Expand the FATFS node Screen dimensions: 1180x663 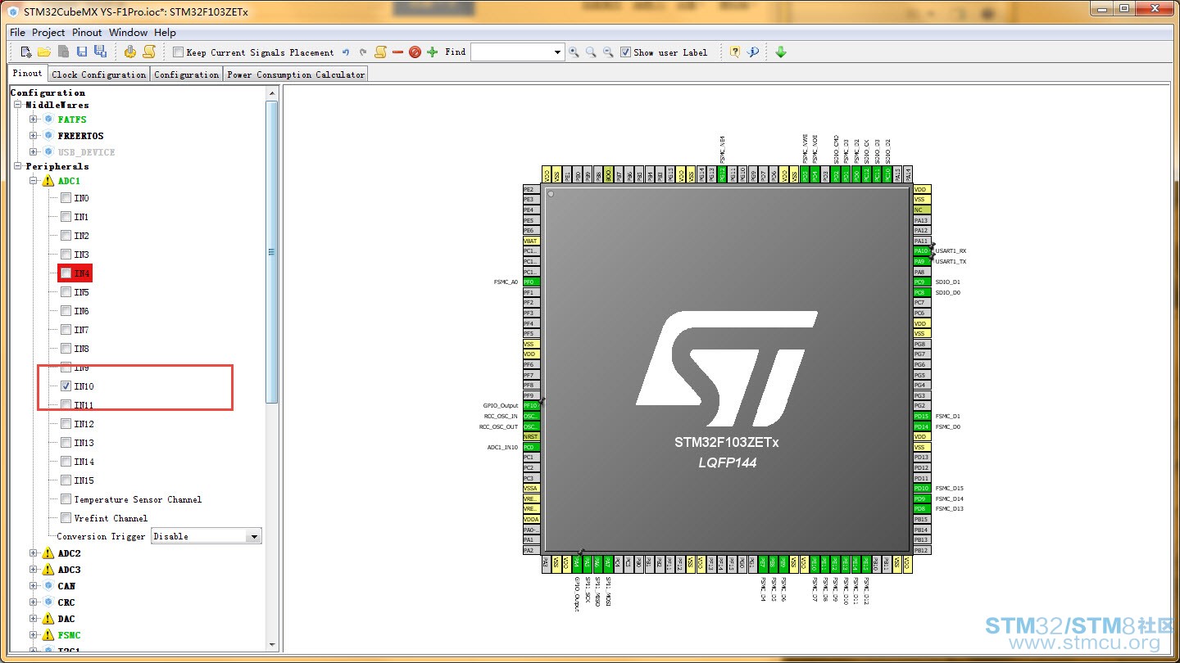[34, 120]
